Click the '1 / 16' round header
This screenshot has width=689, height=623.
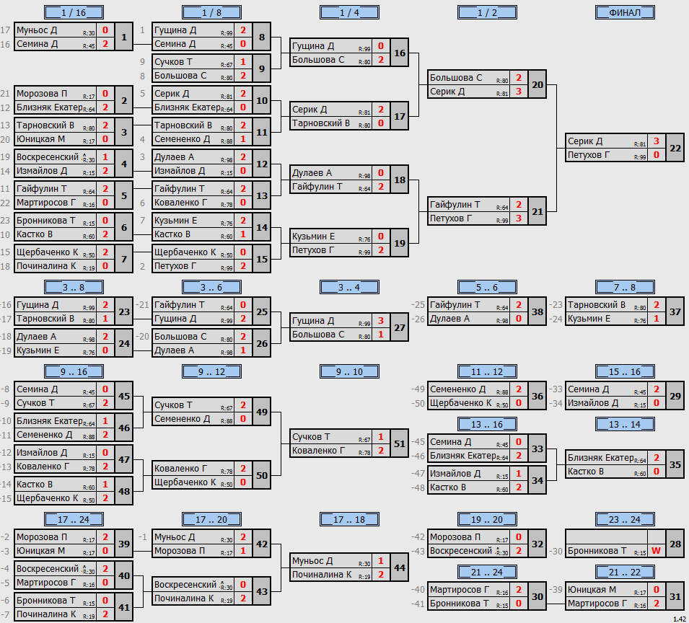(x=74, y=12)
